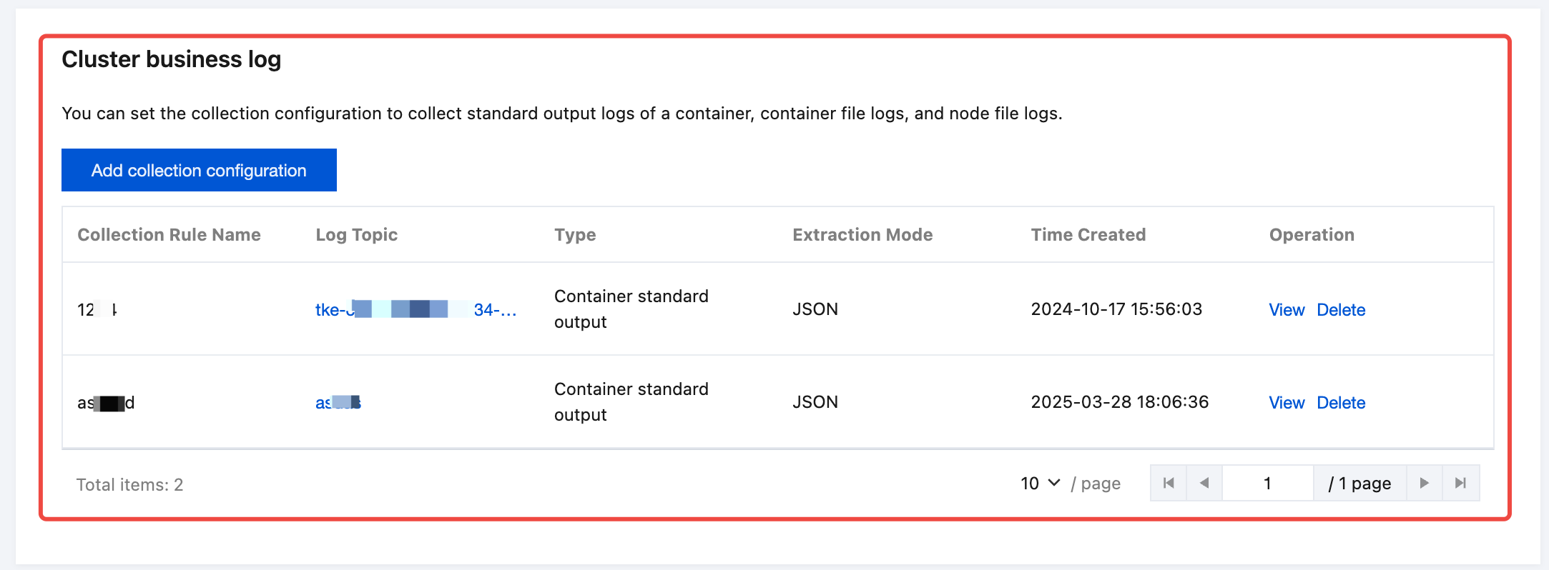The width and height of the screenshot is (1549, 570).
Task: View the rule created 2024-10-17
Action: [1286, 310]
